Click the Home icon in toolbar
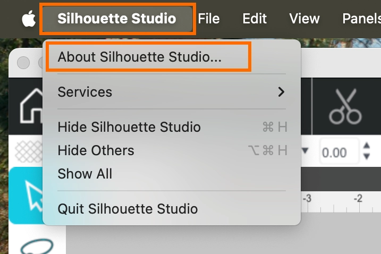The image size is (381, 254). pyautogui.click(x=31, y=105)
